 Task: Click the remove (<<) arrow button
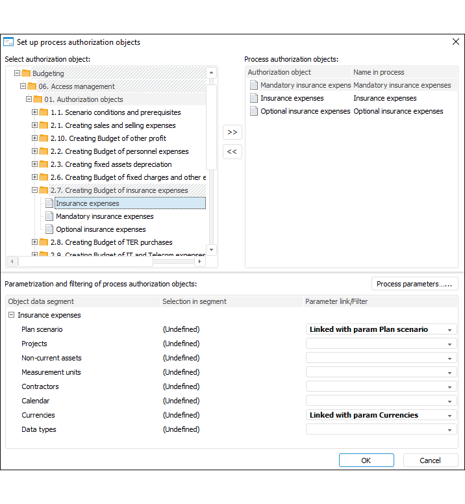(232, 151)
